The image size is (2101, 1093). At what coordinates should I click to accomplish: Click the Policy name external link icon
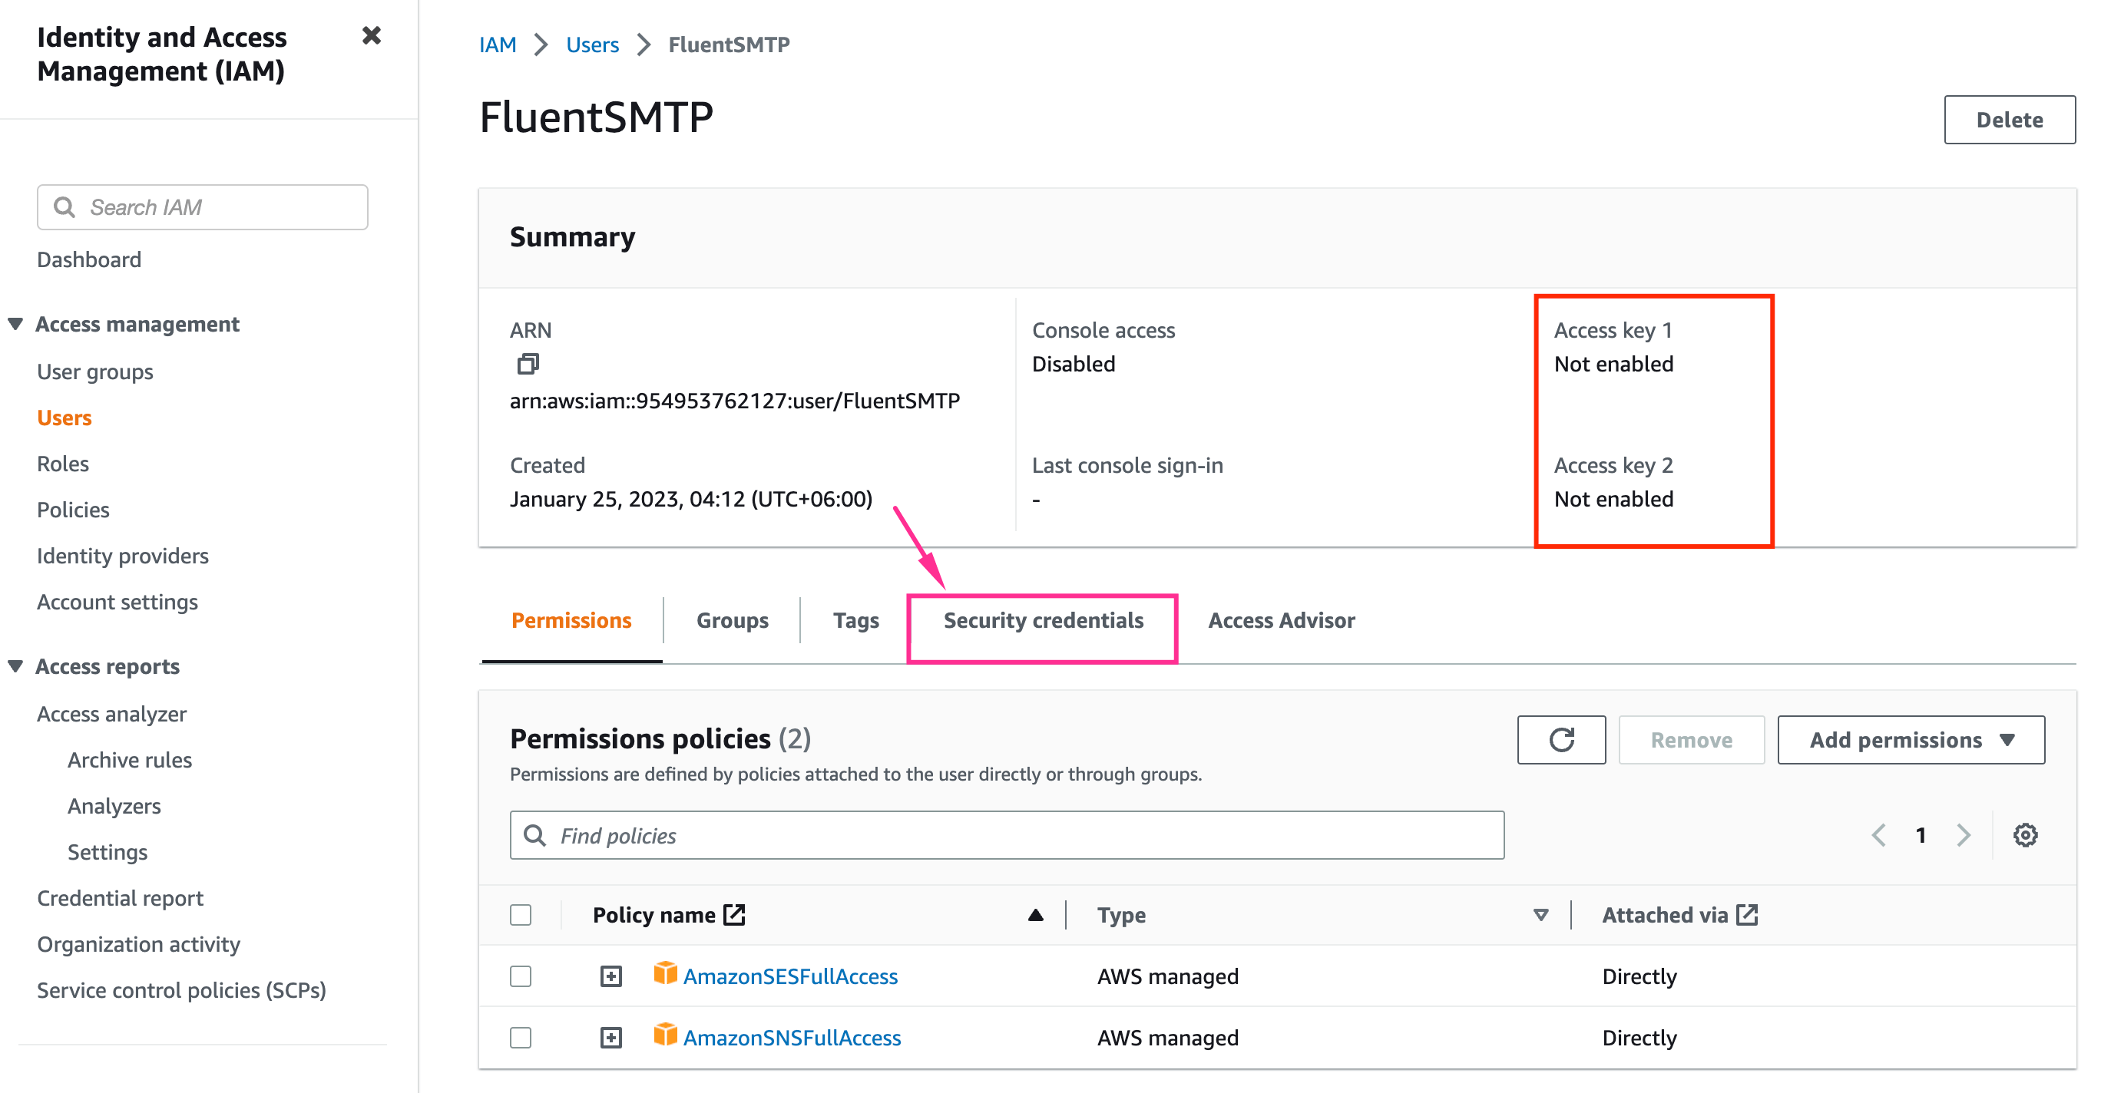point(734,914)
